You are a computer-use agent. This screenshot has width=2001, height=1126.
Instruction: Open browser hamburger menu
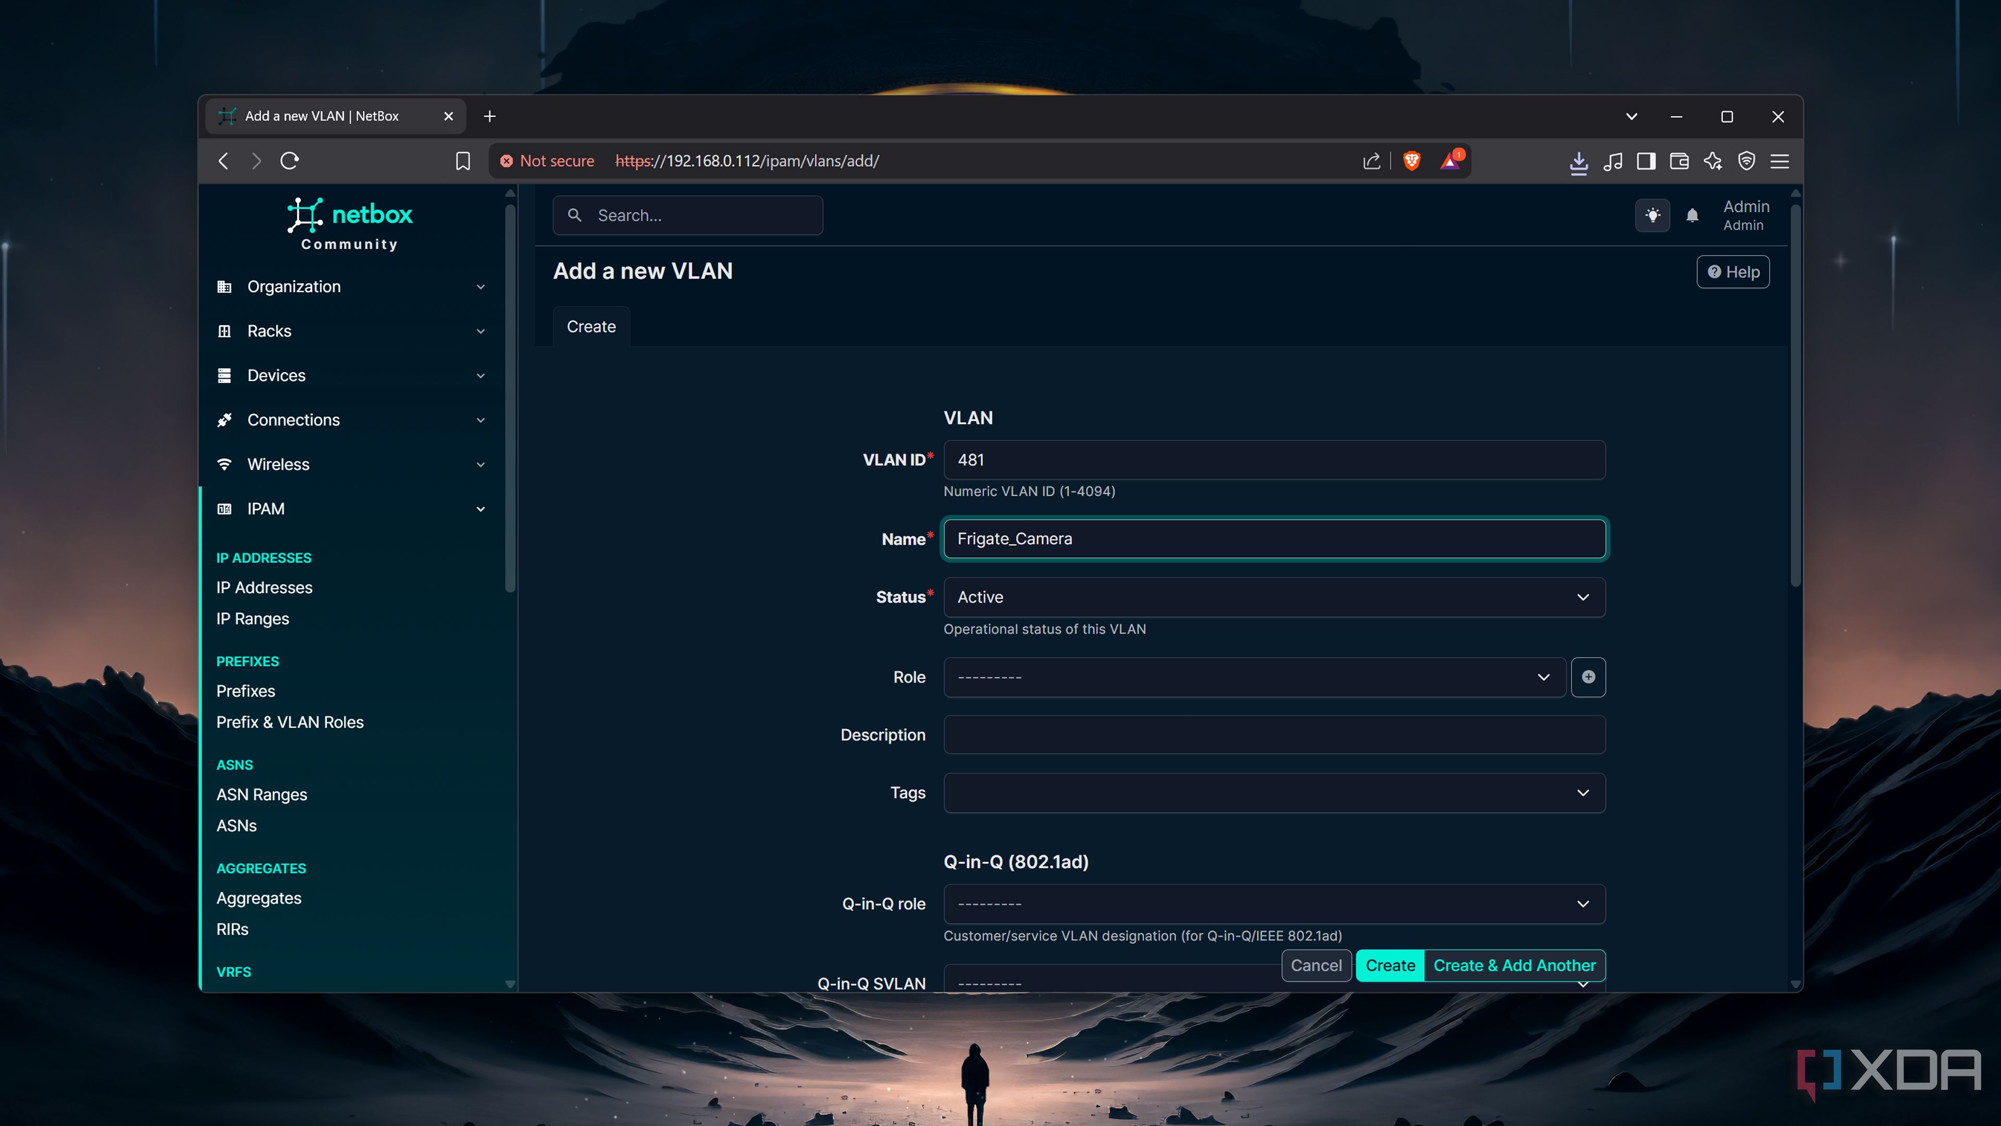[1780, 161]
